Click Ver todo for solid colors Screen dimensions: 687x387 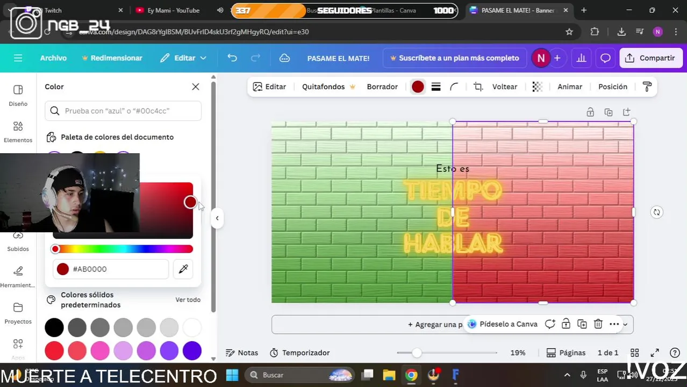(x=188, y=300)
